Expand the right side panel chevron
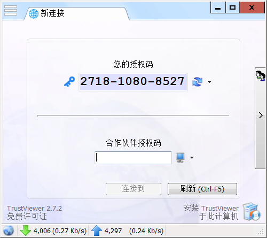The image size is (267, 238). coord(261,115)
